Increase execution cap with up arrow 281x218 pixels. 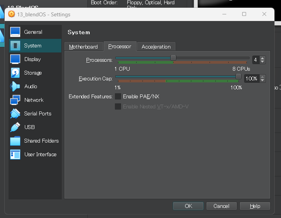262,77
